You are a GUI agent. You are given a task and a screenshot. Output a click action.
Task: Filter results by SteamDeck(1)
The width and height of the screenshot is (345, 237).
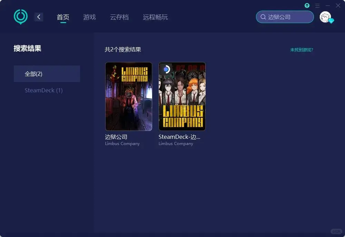(43, 90)
